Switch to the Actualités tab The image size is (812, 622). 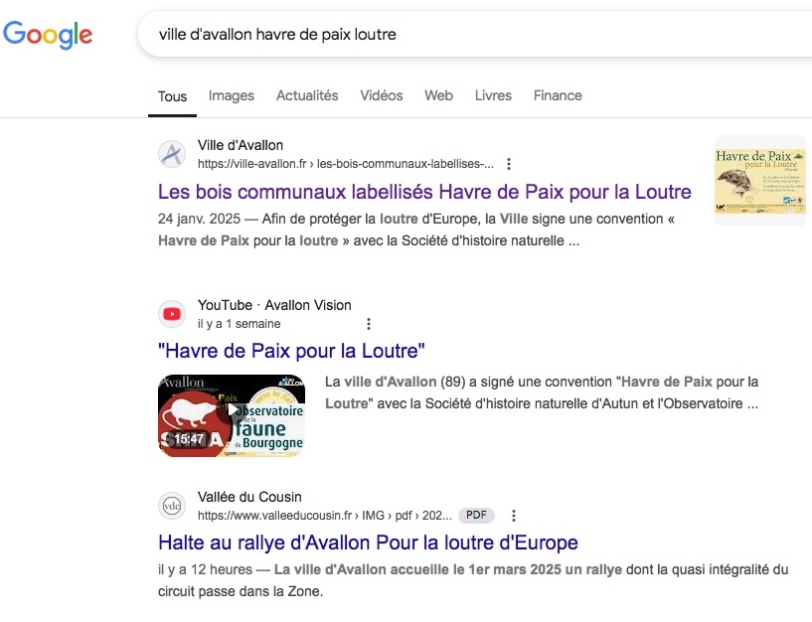pyautogui.click(x=307, y=95)
